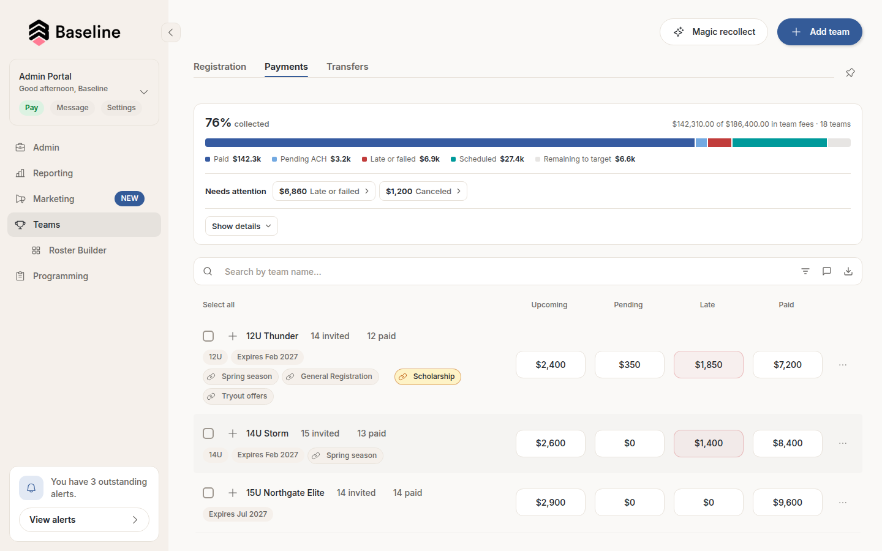Switch to the Transfers tab
This screenshot has height=551, width=882.
[x=347, y=67]
